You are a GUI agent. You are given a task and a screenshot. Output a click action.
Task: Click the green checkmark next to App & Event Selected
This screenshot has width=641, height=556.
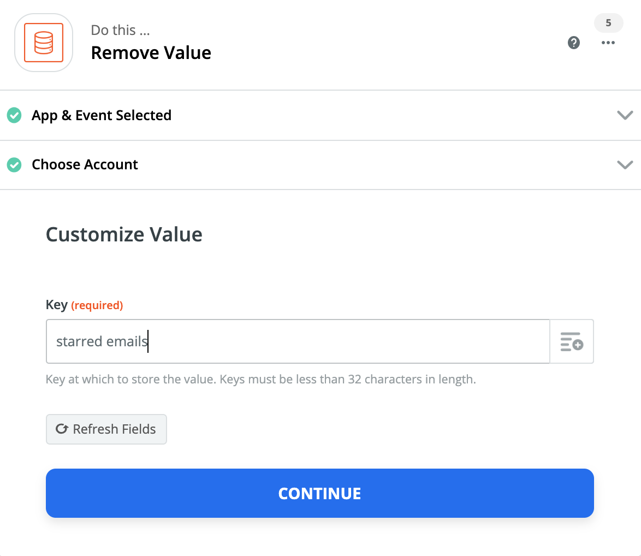pos(14,115)
